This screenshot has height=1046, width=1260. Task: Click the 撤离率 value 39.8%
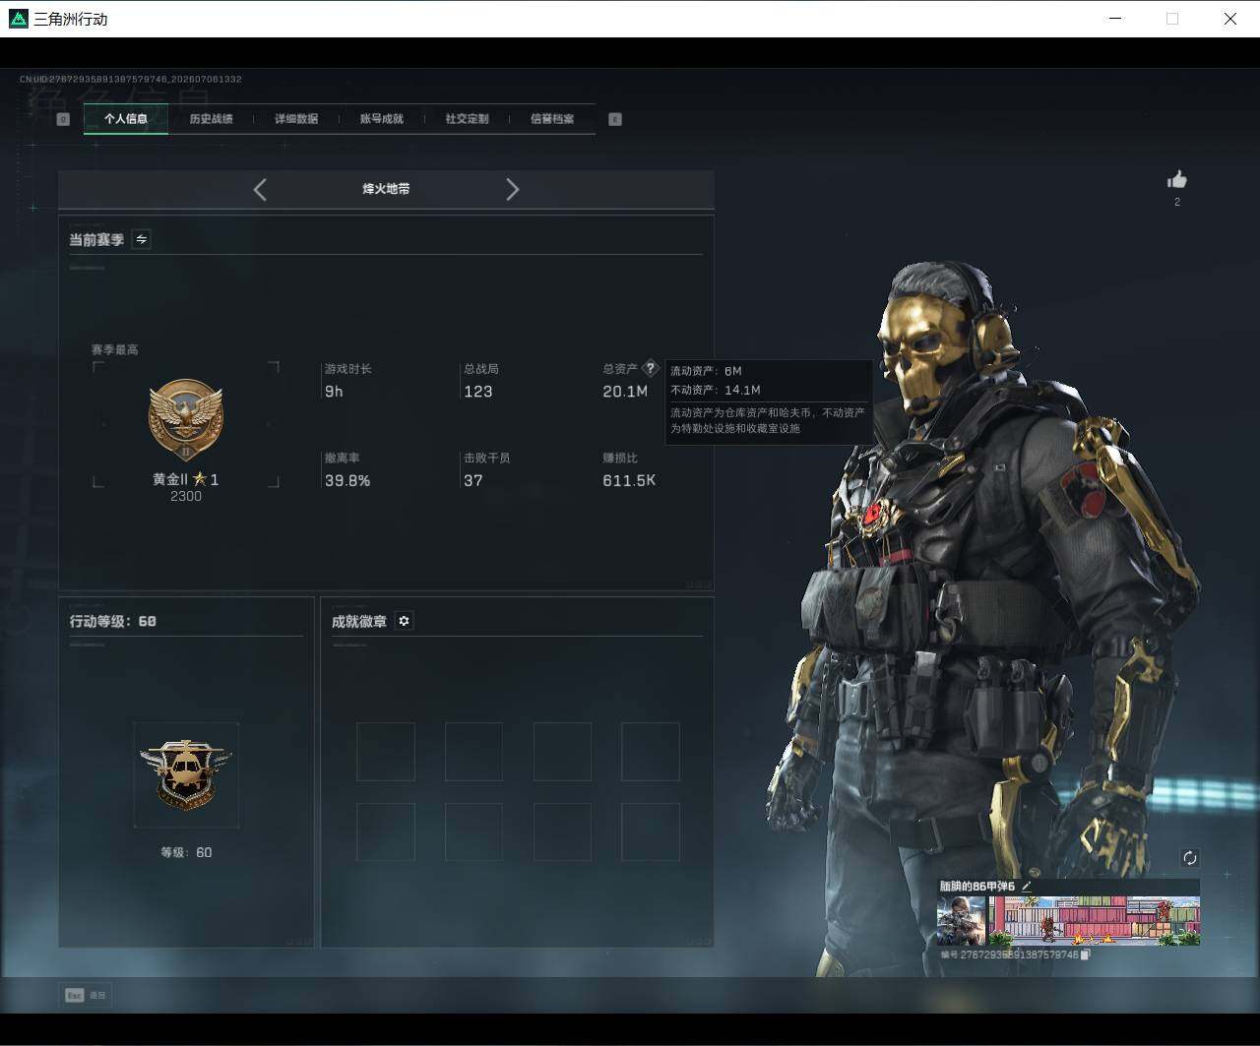tap(347, 481)
